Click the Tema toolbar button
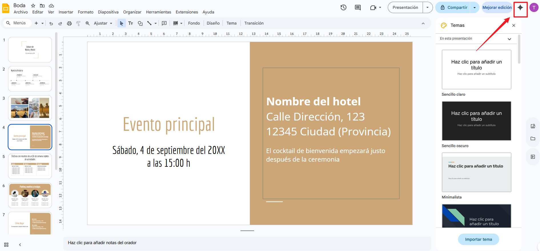The width and height of the screenshot is (540, 251). click(x=232, y=23)
